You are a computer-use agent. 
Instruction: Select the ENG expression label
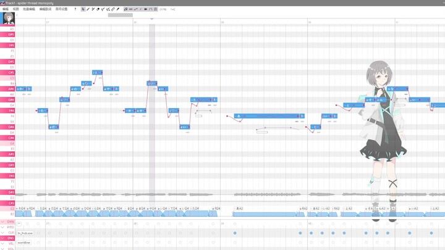[x=11, y=238]
